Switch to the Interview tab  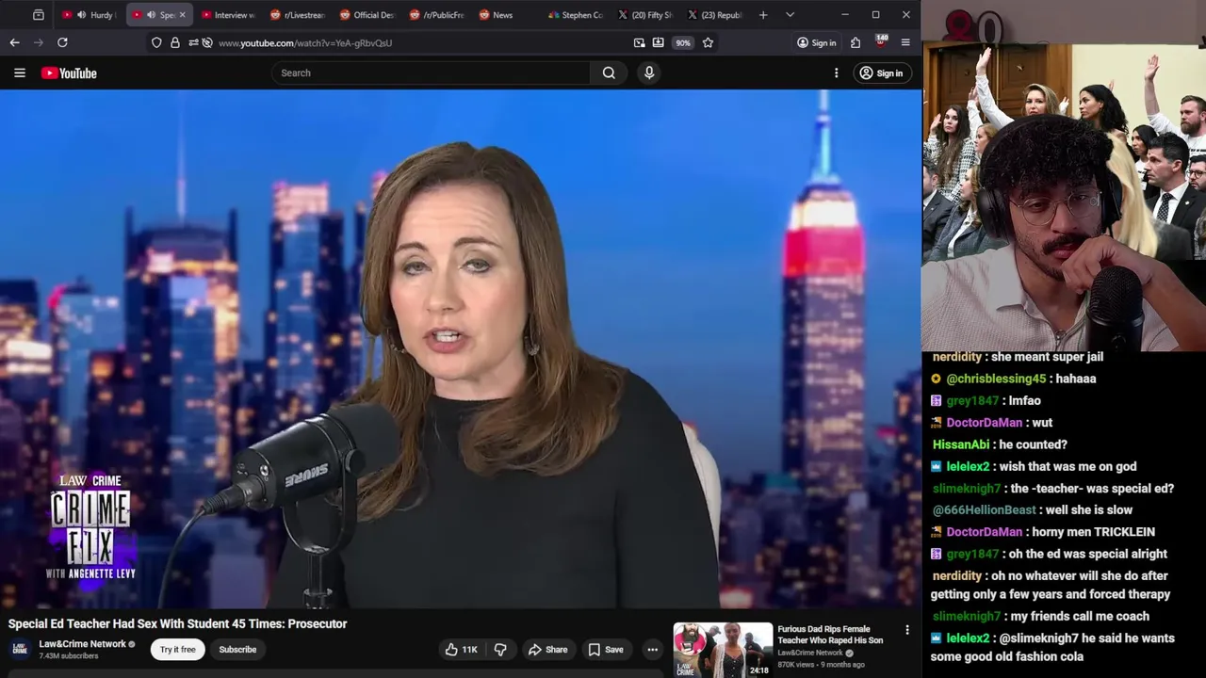click(x=227, y=15)
